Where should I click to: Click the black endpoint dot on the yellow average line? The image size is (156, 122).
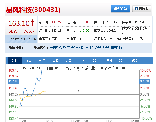tap(79, 91)
